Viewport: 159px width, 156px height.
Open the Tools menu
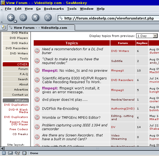[x=72, y=9]
